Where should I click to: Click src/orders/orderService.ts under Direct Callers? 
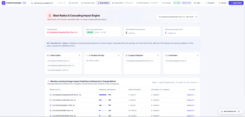(63, 61)
